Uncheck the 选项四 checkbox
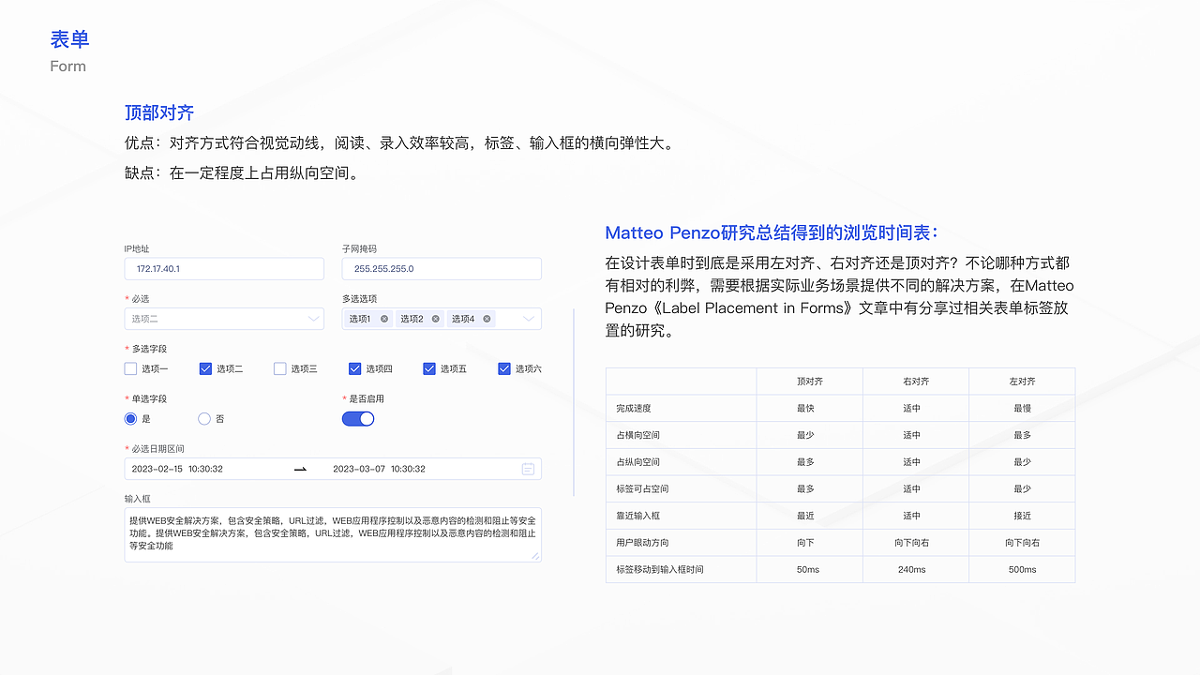 pos(354,368)
